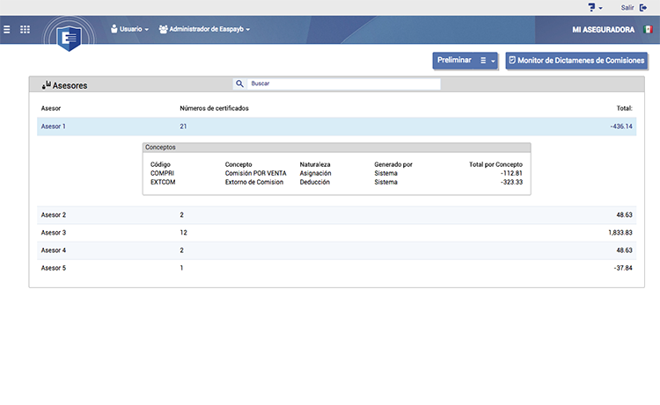Expand the Asesor 5 row
The width and height of the screenshot is (660, 405).
pos(336,268)
